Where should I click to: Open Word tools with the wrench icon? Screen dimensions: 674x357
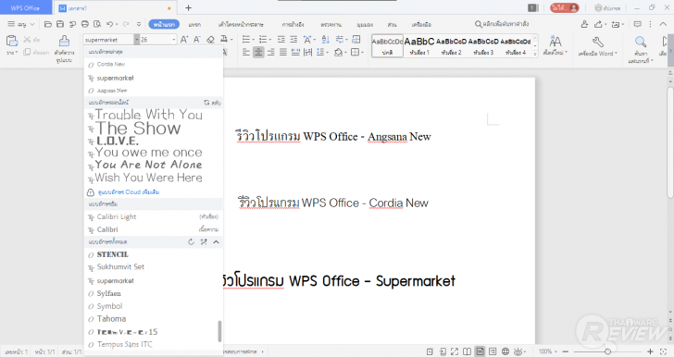click(597, 42)
